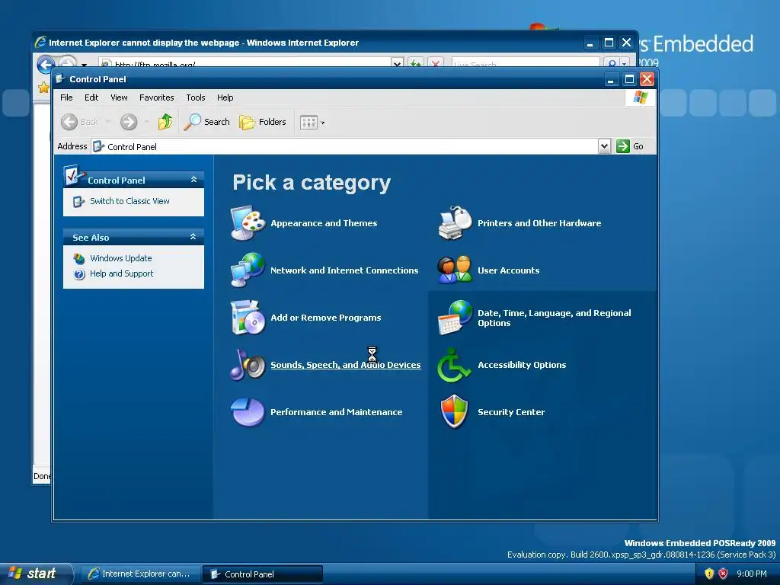Image resolution: width=780 pixels, height=585 pixels.
Task: Switch to Internet Explorer taskbar button
Action: click(140, 574)
